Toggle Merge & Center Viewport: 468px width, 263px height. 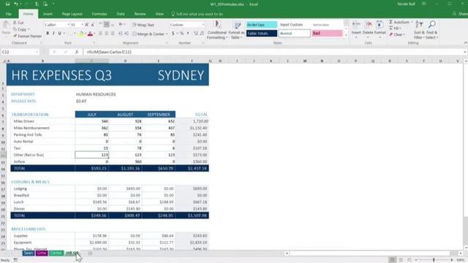click(149, 34)
